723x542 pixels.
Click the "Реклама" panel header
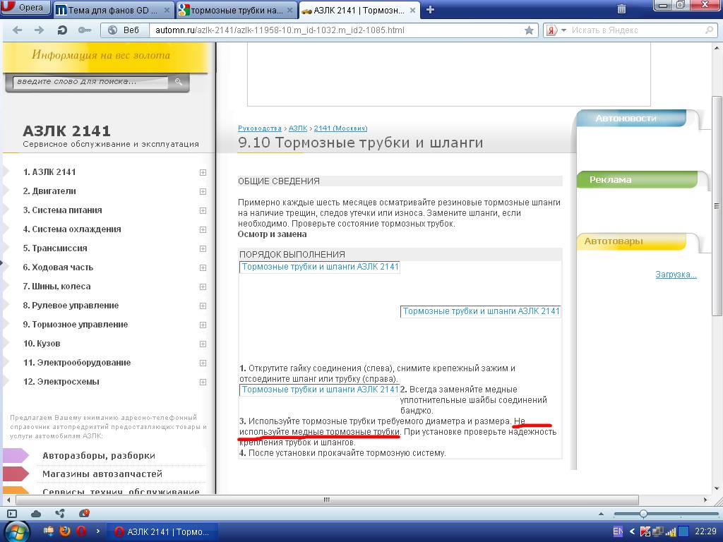[x=637, y=180]
